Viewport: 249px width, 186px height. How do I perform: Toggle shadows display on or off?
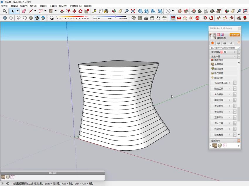pyautogui.click(x=52, y=18)
